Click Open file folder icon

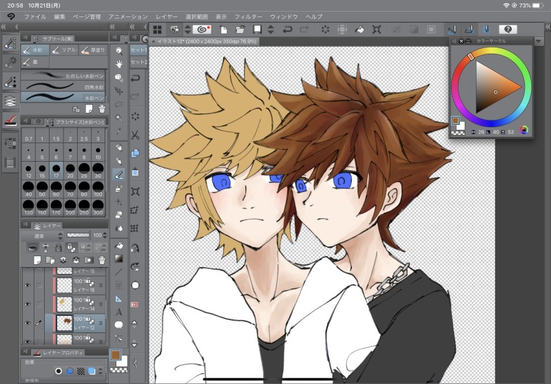240,30
